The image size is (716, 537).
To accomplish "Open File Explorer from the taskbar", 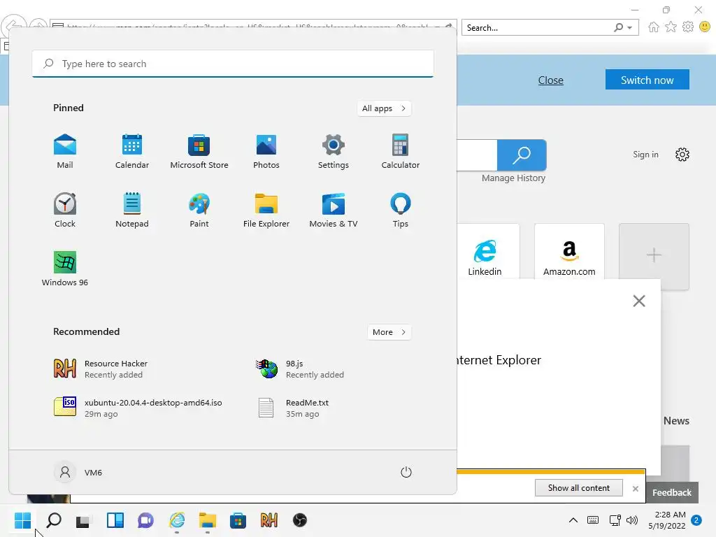I will pos(207,520).
